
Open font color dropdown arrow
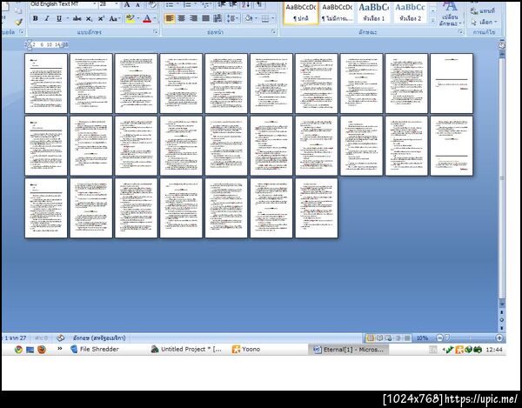coord(155,18)
